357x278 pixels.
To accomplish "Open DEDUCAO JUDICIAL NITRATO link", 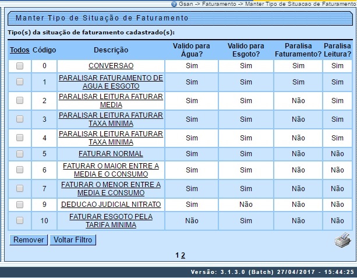I will pos(111,205).
